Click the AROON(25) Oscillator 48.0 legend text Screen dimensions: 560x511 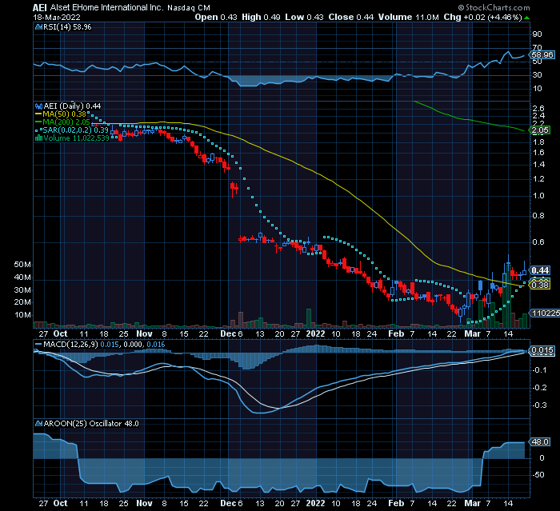click(x=91, y=424)
